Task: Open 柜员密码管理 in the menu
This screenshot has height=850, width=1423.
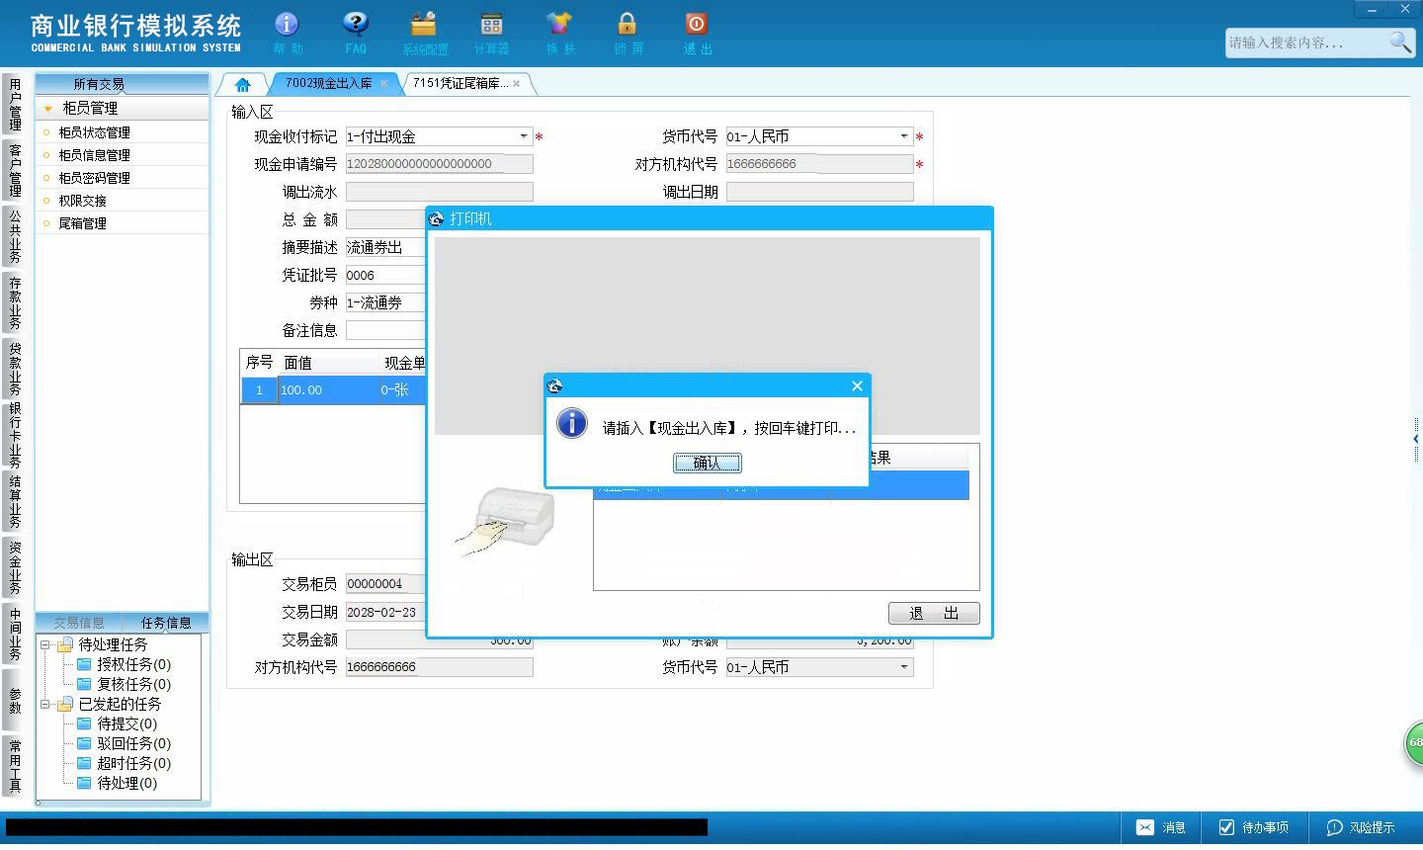Action: click(94, 178)
